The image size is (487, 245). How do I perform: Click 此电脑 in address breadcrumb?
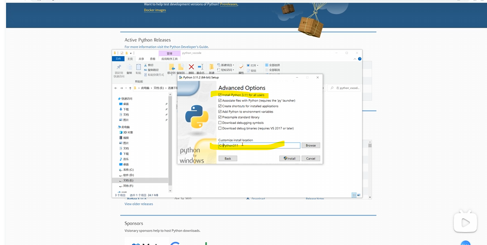coord(145,88)
